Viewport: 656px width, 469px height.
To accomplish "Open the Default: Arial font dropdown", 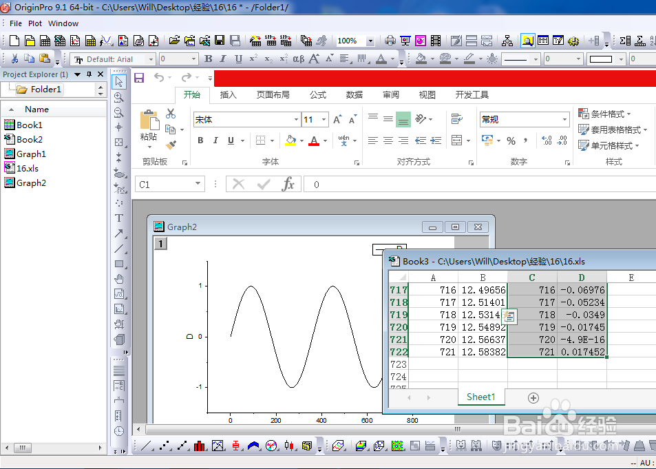I will coord(151,59).
